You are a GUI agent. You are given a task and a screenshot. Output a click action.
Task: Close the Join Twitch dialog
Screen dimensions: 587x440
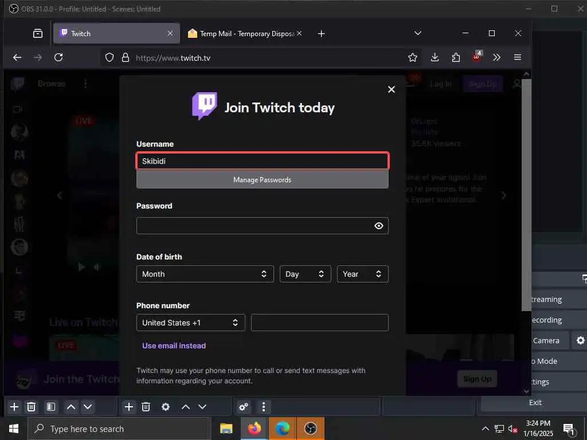click(391, 89)
